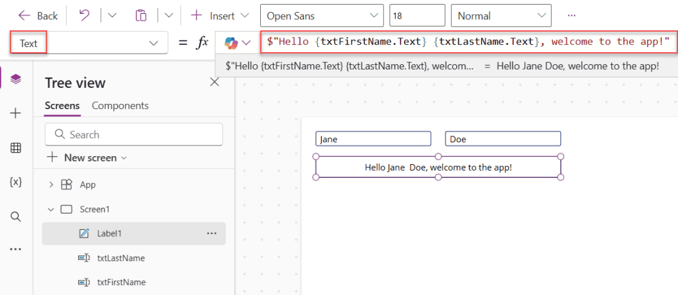Open Label1 more options ellipsis
The image size is (678, 295).
(x=211, y=233)
